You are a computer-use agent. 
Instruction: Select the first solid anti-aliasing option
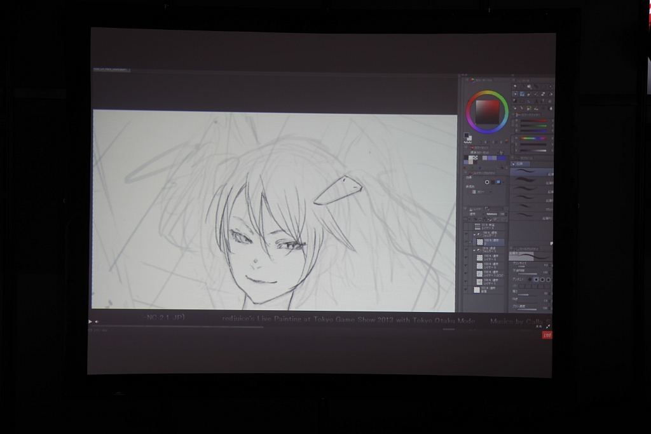pos(530,279)
